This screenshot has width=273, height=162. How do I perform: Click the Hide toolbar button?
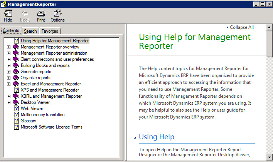pyautogui.click(x=8, y=16)
